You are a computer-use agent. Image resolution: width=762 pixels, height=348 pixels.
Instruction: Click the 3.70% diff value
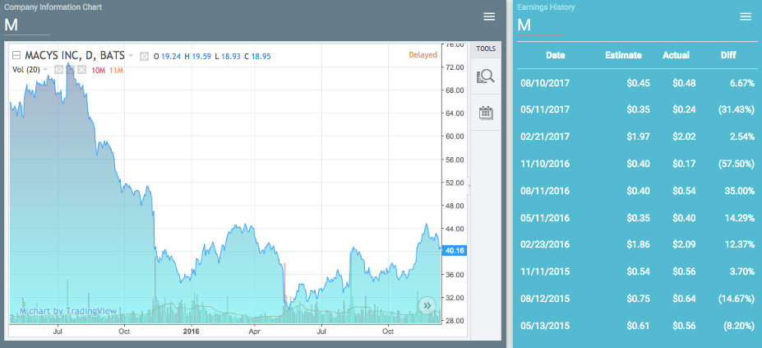741,271
